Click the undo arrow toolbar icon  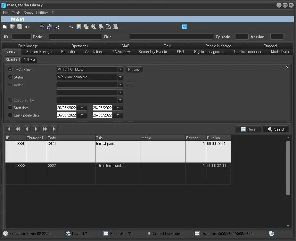tap(28, 27)
